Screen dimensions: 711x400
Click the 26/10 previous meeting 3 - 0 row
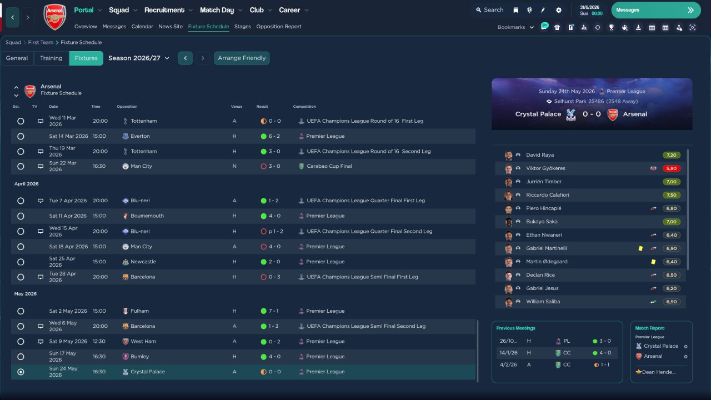[x=557, y=341]
